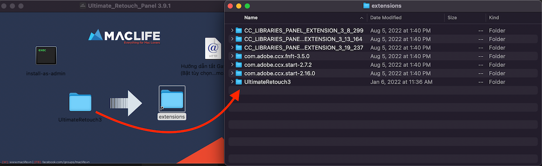
Task: Select the CC_LIBRARIES_PANE...EXTENSION_3_13_164 row name
Action: click(x=304, y=39)
